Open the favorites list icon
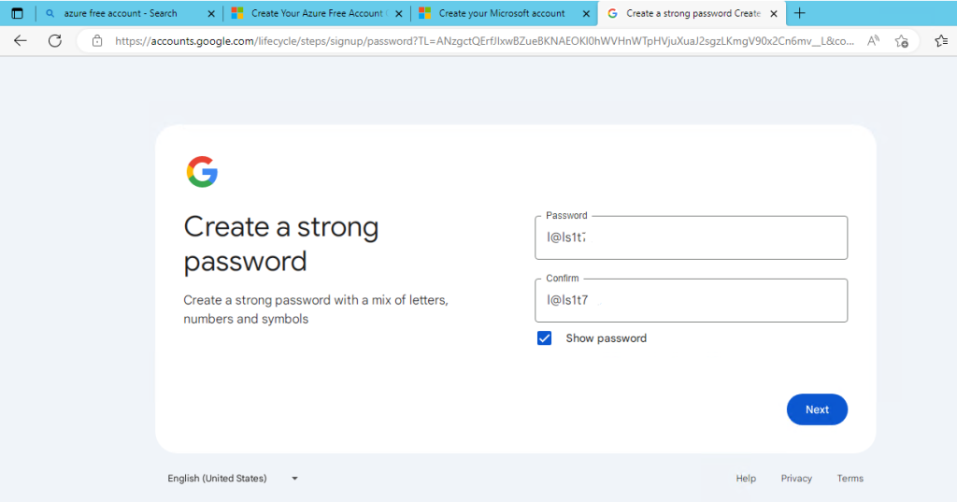 [941, 41]
